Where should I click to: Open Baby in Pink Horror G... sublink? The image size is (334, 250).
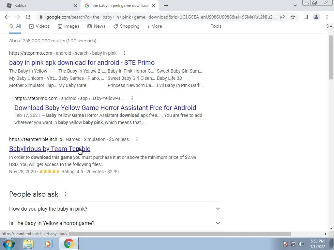130,71
